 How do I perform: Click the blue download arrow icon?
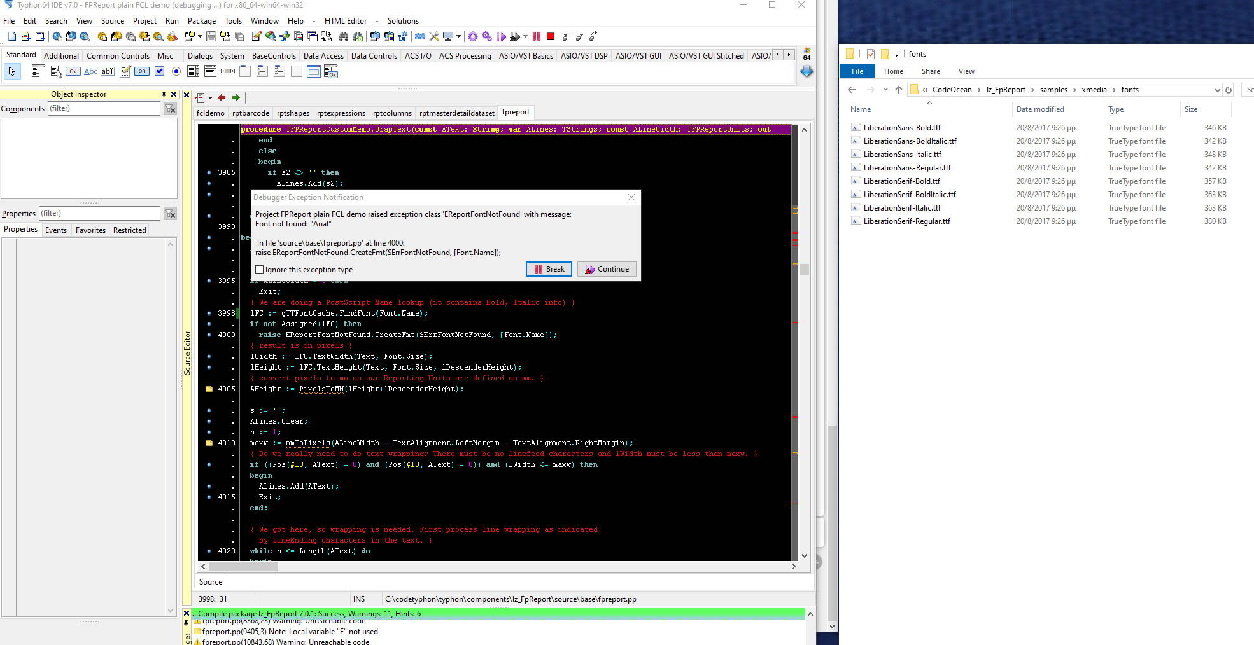pos(807,72)
